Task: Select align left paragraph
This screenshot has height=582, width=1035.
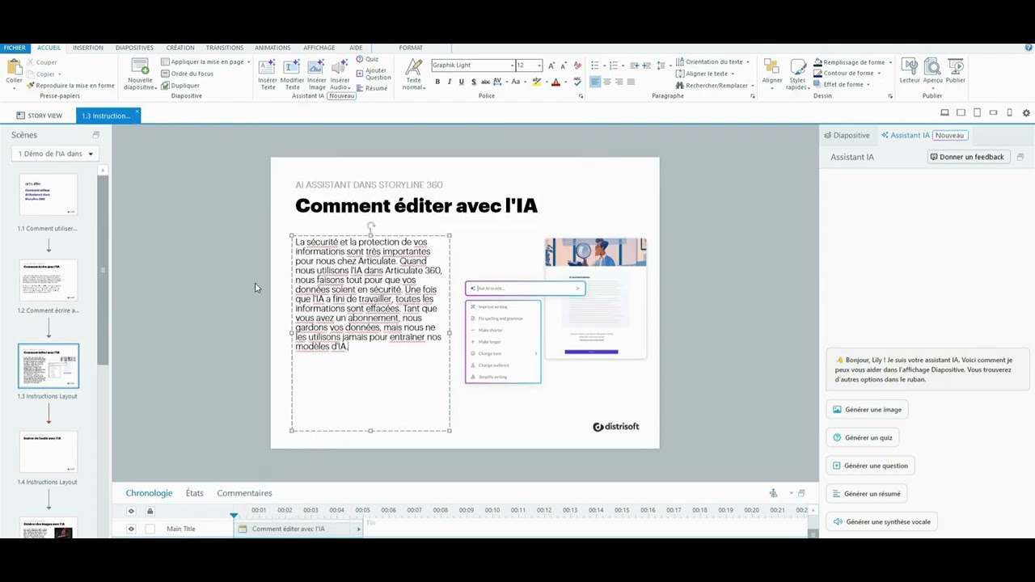Action: [x=595, y=82]
